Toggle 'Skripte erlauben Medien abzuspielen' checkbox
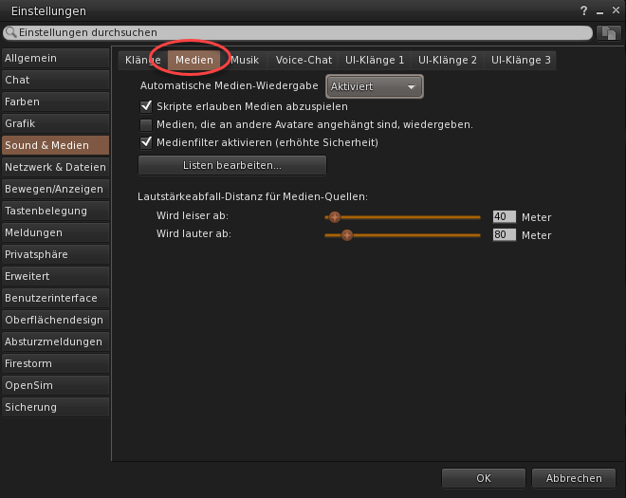The image size is (626, 498). [146, 107]
